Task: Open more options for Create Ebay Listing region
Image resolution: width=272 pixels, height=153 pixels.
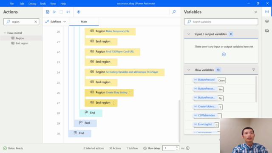Action: point(130,93)
